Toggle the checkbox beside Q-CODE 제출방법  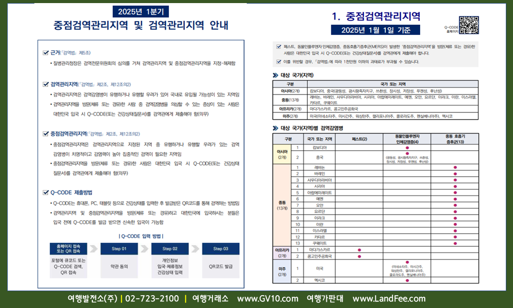click(46, 192)
